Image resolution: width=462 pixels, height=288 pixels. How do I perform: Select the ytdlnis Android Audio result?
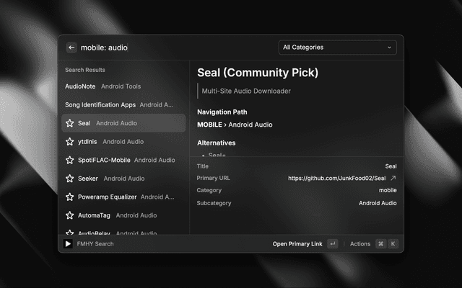click(123, 142)
